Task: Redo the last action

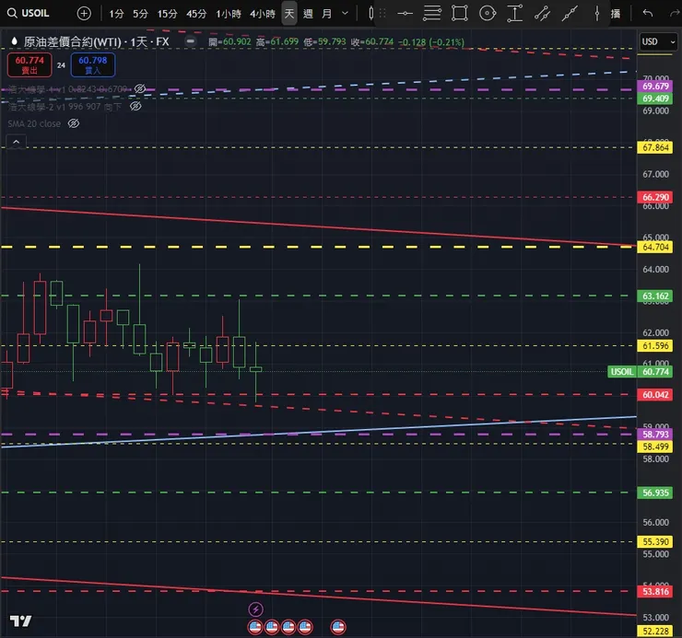Action: (x=675, y=14)
